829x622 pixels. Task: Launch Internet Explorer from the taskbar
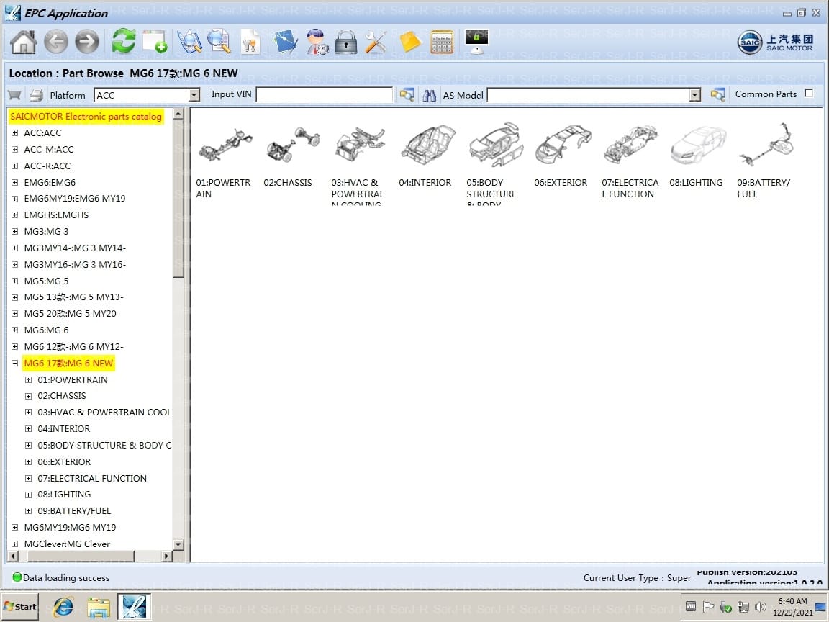63,607
